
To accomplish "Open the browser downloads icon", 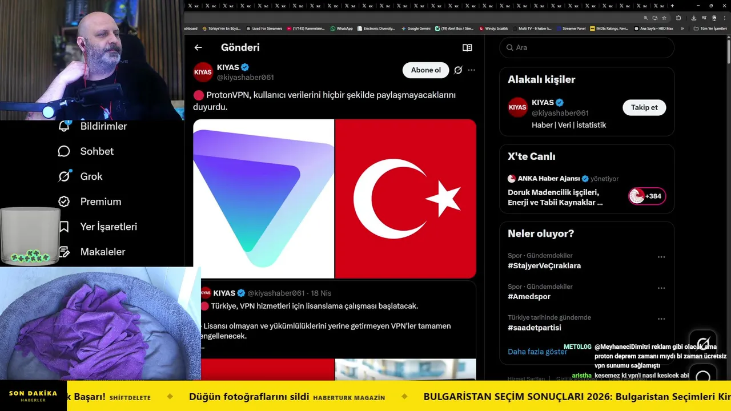I will (x=693, y=18).
